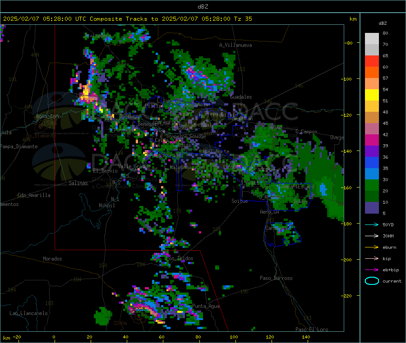Screen dimensions: 406x343
Task: Click the '60' tick on horizontal axis
Action: coord(161,337)
